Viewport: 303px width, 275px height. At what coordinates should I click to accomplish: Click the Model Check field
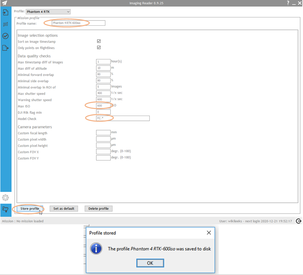coord(123,118)
